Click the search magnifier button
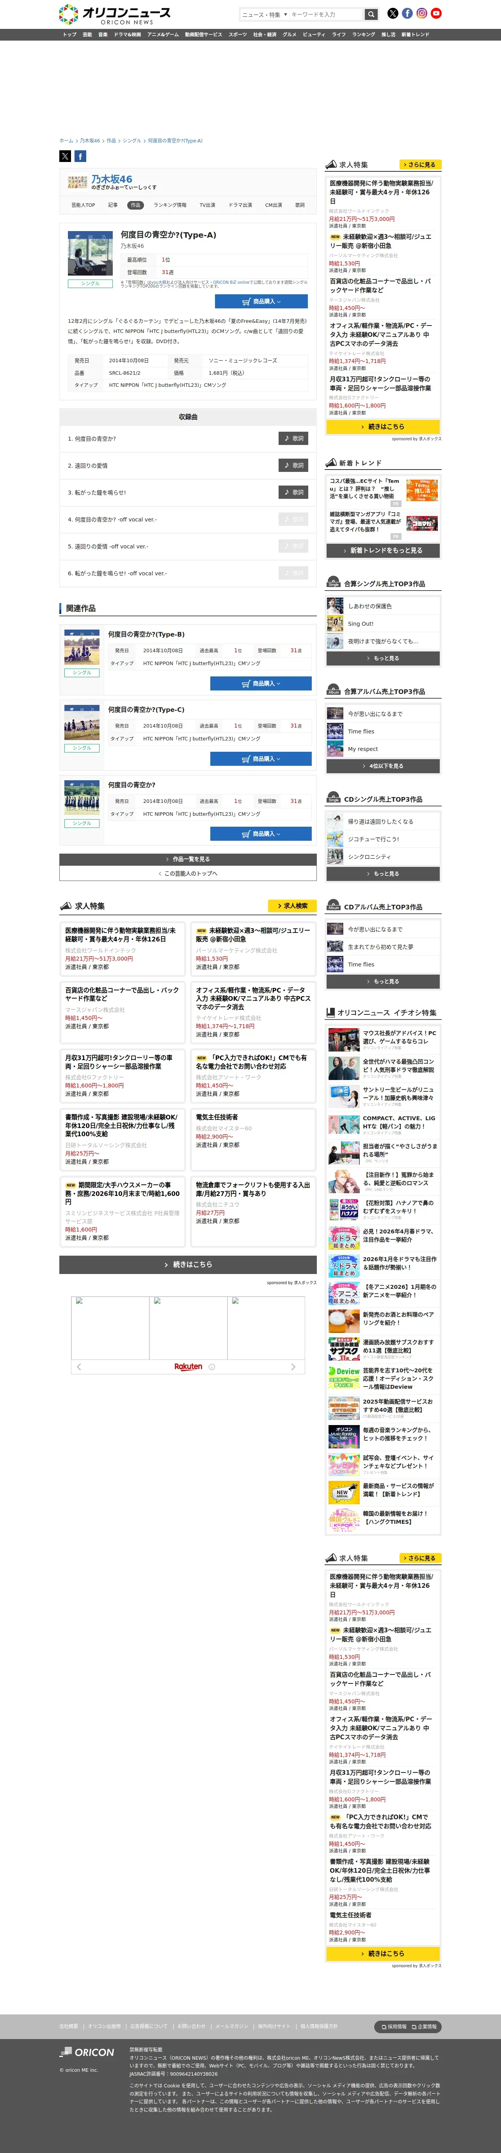Viewport: 501px width, 2153px height. (x=371, y=14)
